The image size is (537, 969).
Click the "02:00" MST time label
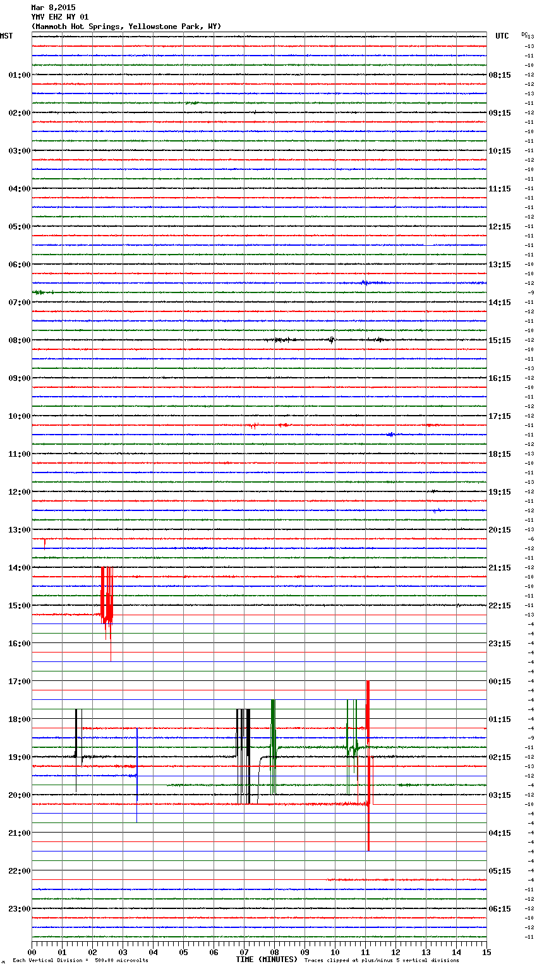click(x=20, y=112)
